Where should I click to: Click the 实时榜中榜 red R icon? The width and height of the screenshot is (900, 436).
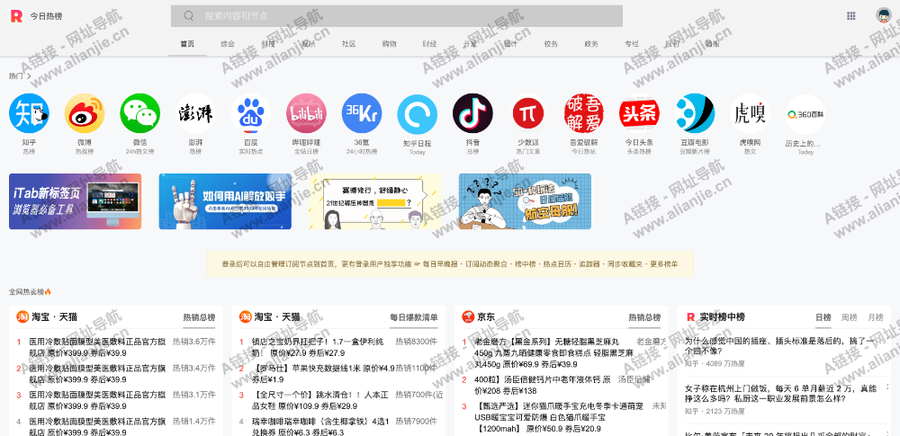pyautogui.click(x=690, y=316)
